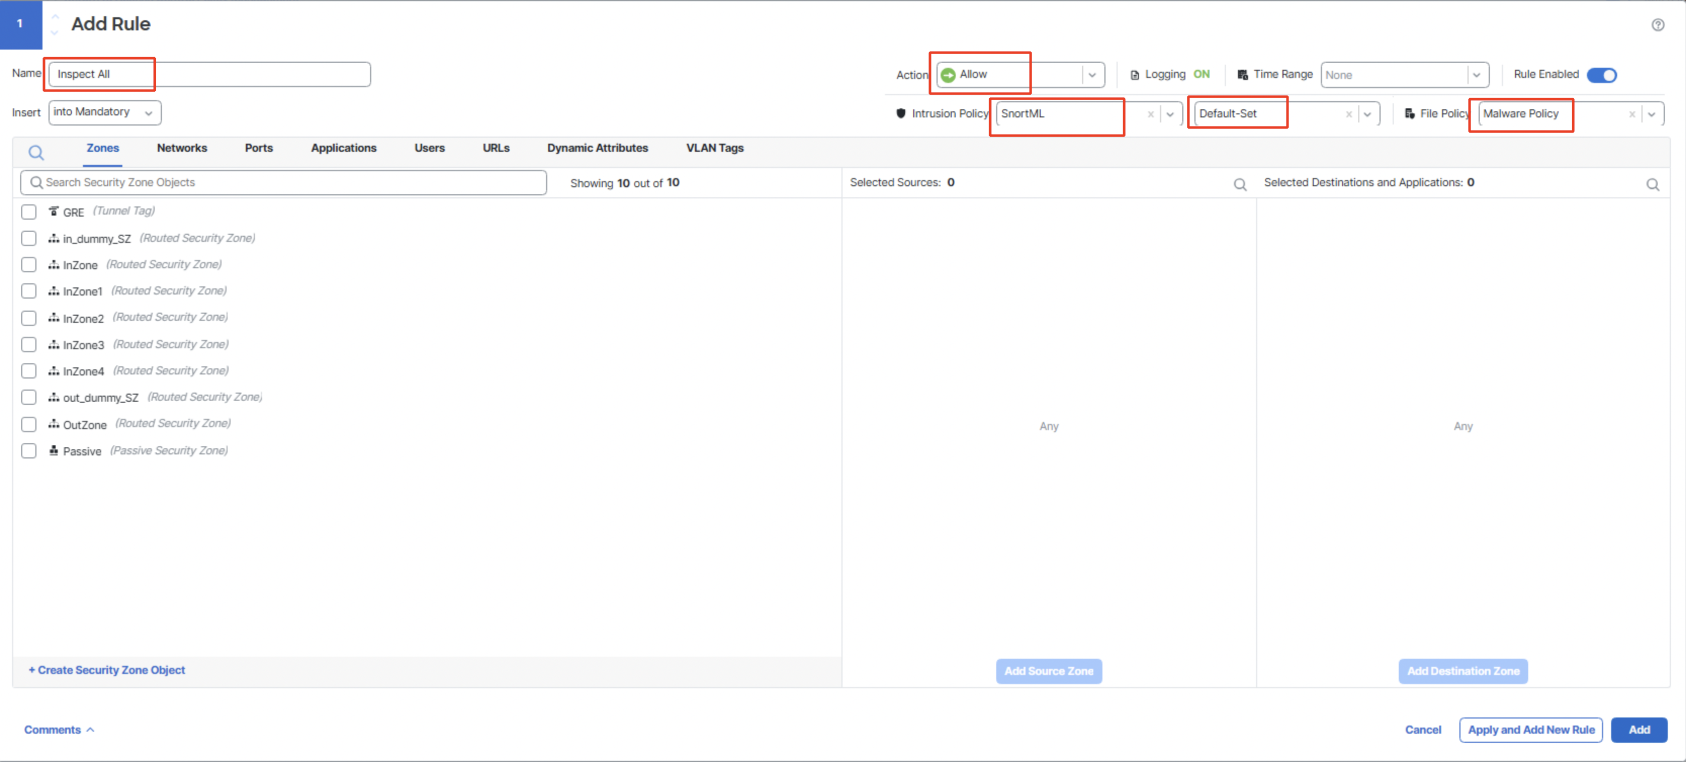This screenshot has height=762, width=1686.
Task: Click the Selected Destinations search icon
Action: tap(1653, 185)
